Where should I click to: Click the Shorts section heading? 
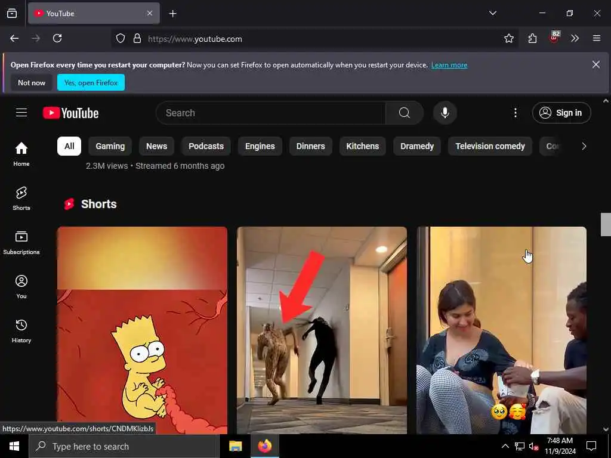98,204
